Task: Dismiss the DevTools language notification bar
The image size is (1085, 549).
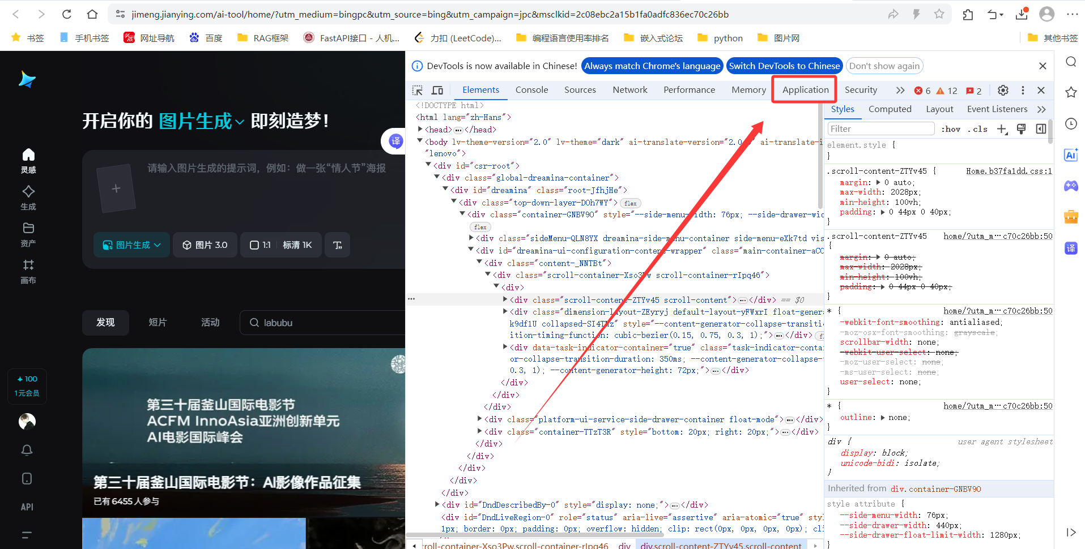Action: tap(1043, 66)
